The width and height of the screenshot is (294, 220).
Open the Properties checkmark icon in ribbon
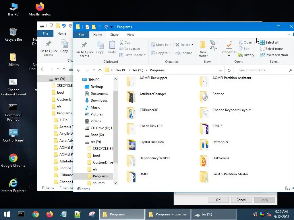(x=229, y=45)
